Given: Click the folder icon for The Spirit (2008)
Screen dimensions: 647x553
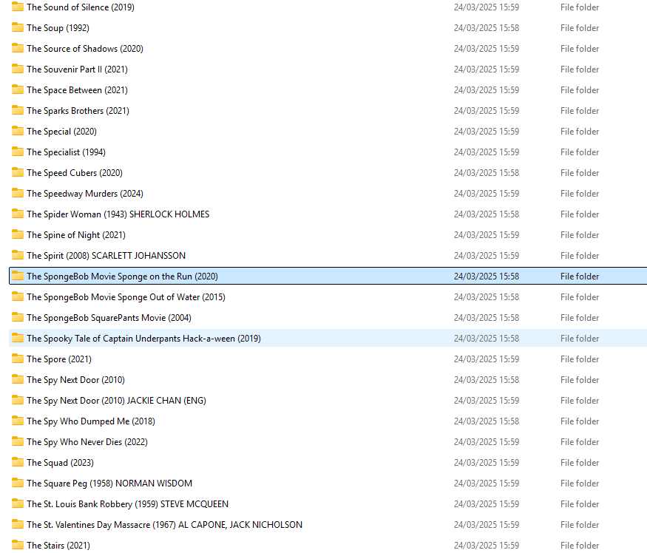Looking at the screenshot, I should (x=18, y=255).
